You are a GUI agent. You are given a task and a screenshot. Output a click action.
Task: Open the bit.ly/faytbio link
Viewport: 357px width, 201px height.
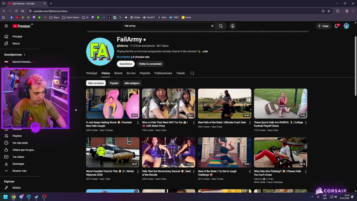tap(124, 57)
